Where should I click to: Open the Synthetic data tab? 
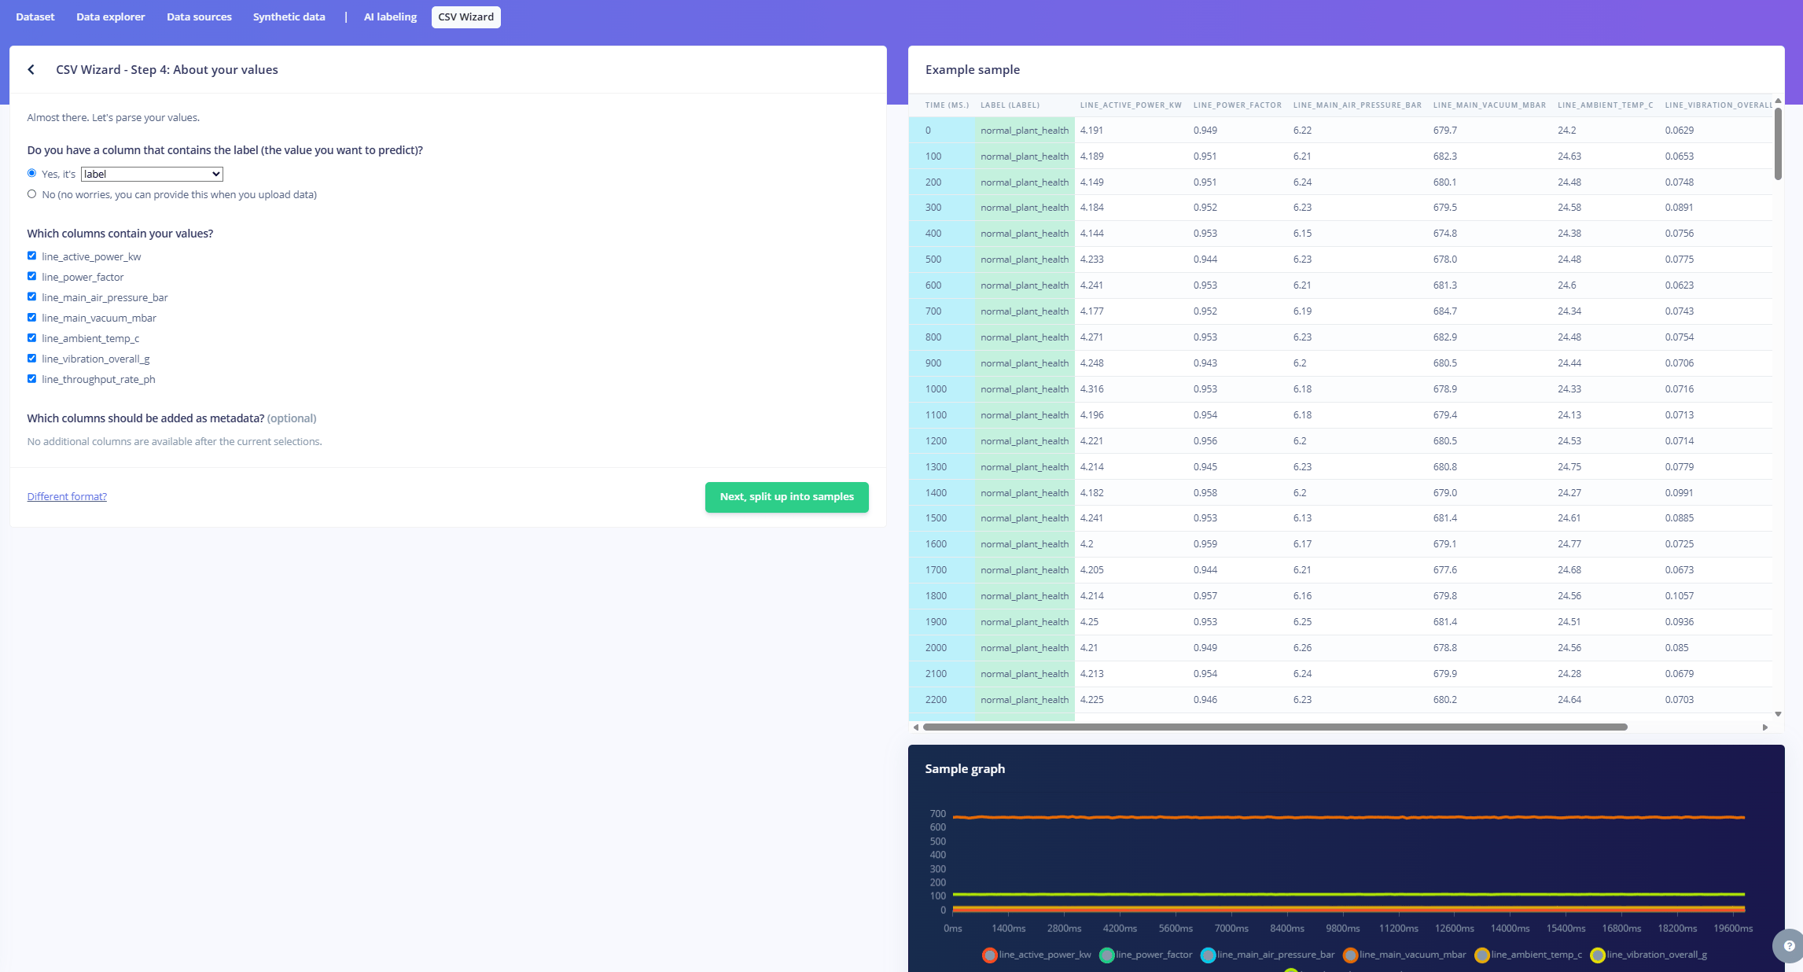pyautogui.click(x=289, y=17)
